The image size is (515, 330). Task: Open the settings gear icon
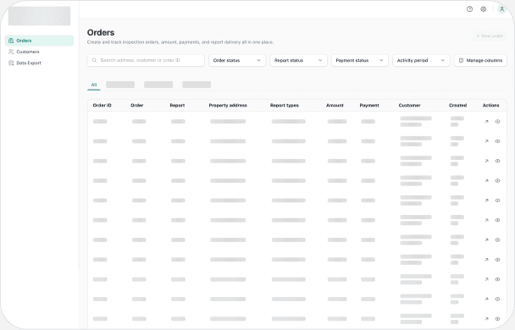click(483, 9)
